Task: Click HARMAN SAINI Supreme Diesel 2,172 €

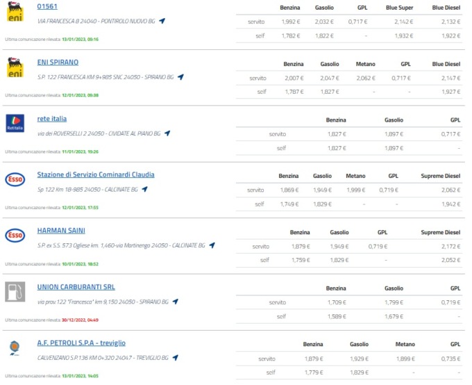Action: coord(450,246)
